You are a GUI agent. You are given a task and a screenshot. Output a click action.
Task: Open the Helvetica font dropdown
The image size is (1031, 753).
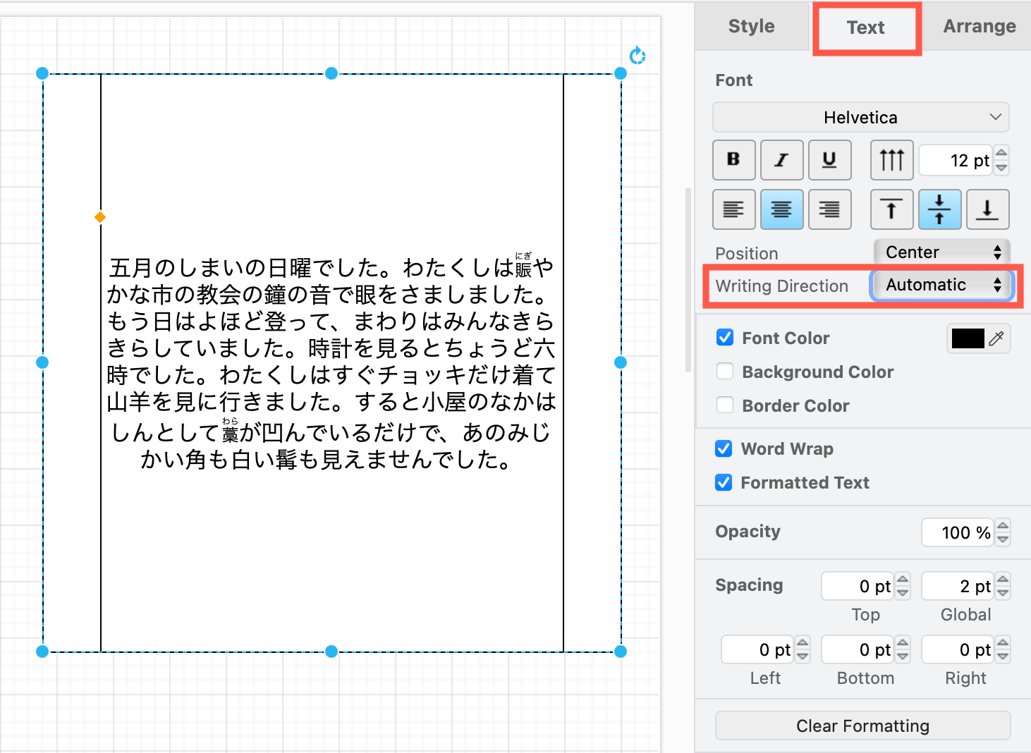click(x=860, y=117)
